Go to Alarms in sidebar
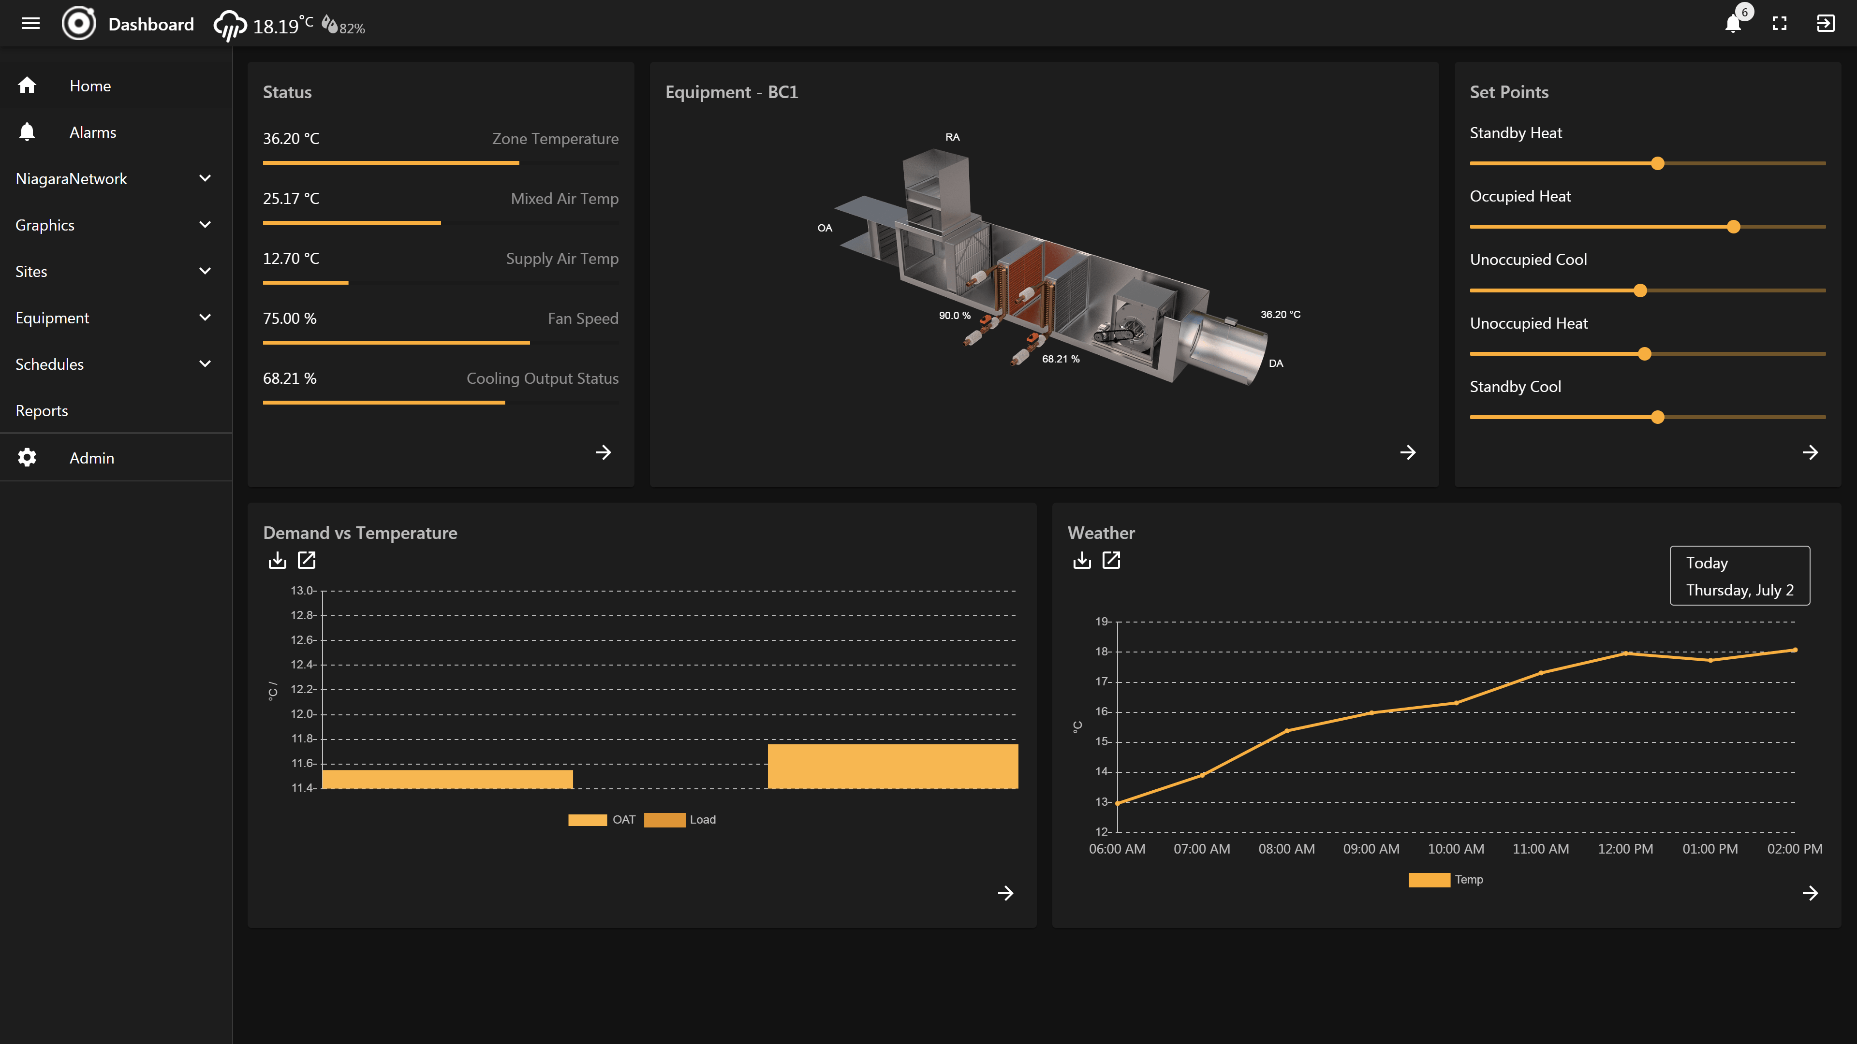The height and width of the screenshot is (1044, 1857). [x=92, y=132]
